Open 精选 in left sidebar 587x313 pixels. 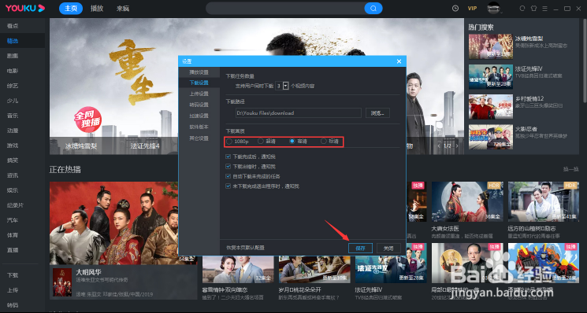[13, 41]
